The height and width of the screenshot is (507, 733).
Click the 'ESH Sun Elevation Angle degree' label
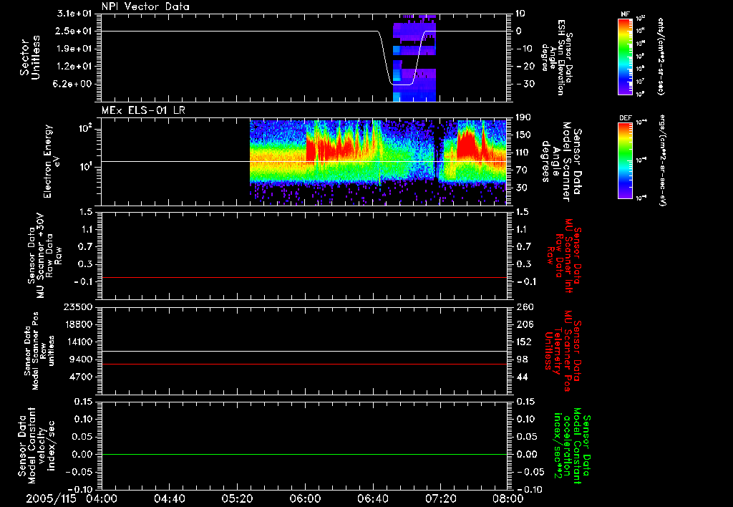(558, 57)
